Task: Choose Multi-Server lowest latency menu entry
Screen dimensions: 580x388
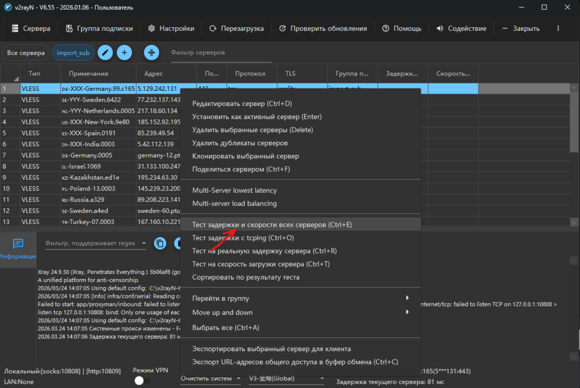Action: point(234,191)
